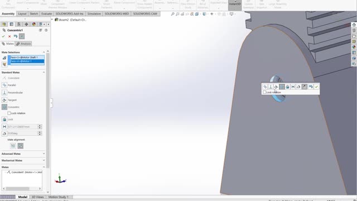Open the Motion Study 1 tab
357x201 pixels.
tap(58, 197)
